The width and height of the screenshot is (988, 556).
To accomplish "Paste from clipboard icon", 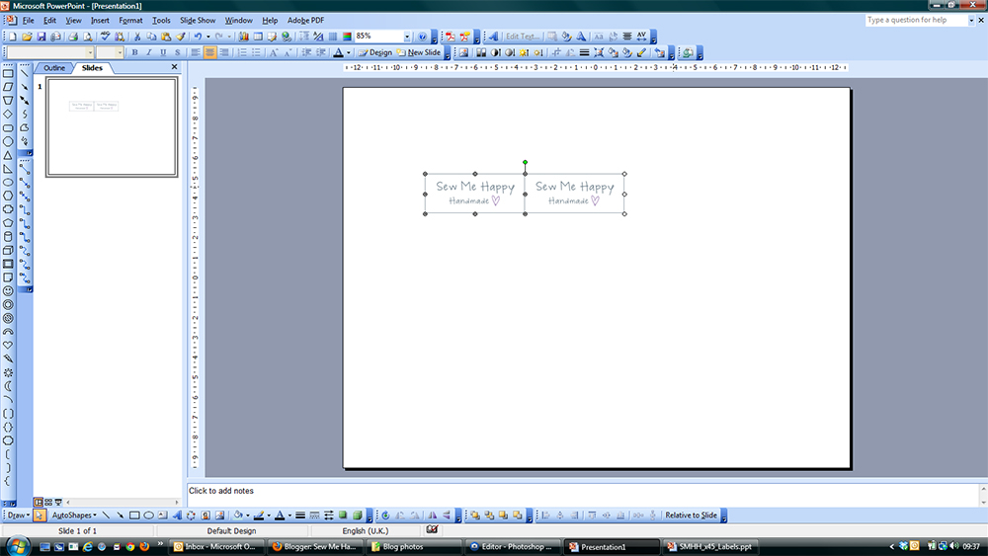I will click(166, 37).
